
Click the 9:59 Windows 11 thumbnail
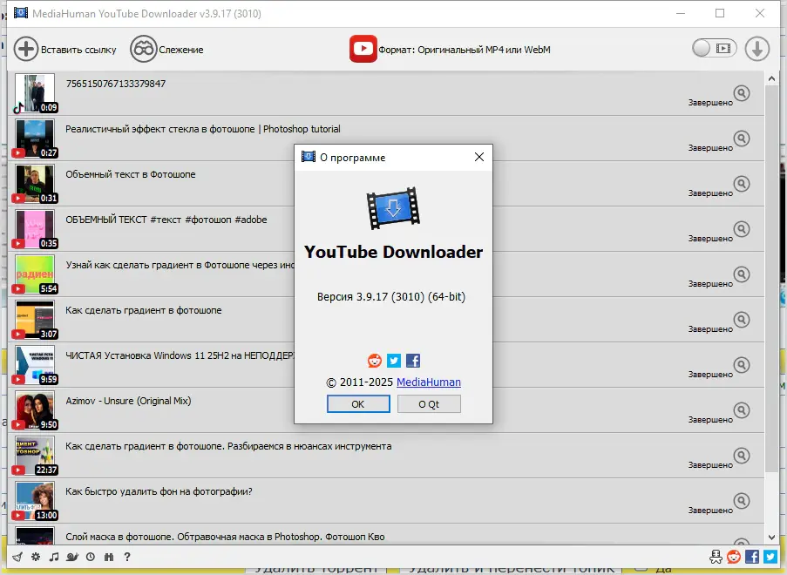tap(35, 365)
